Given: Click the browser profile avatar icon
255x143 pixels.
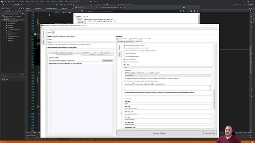Looking at the screenshot, I should coord(194,11).
